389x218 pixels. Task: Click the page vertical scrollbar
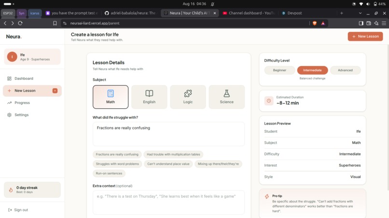coord(388,116)
